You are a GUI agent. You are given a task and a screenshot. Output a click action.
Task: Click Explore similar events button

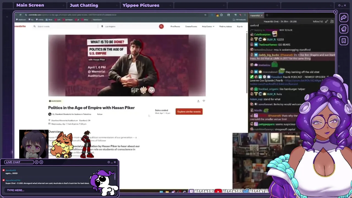189,111
